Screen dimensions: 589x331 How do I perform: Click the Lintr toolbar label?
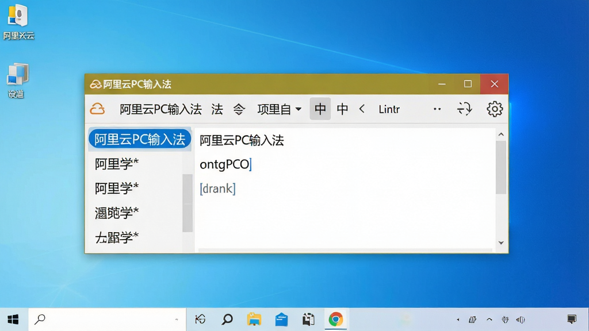(x=389, y=109)
